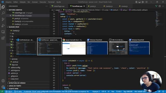Select FormProducts.vue window in task switcher
This screenshot has width=166, height=93.
click(x=26, y=47)
